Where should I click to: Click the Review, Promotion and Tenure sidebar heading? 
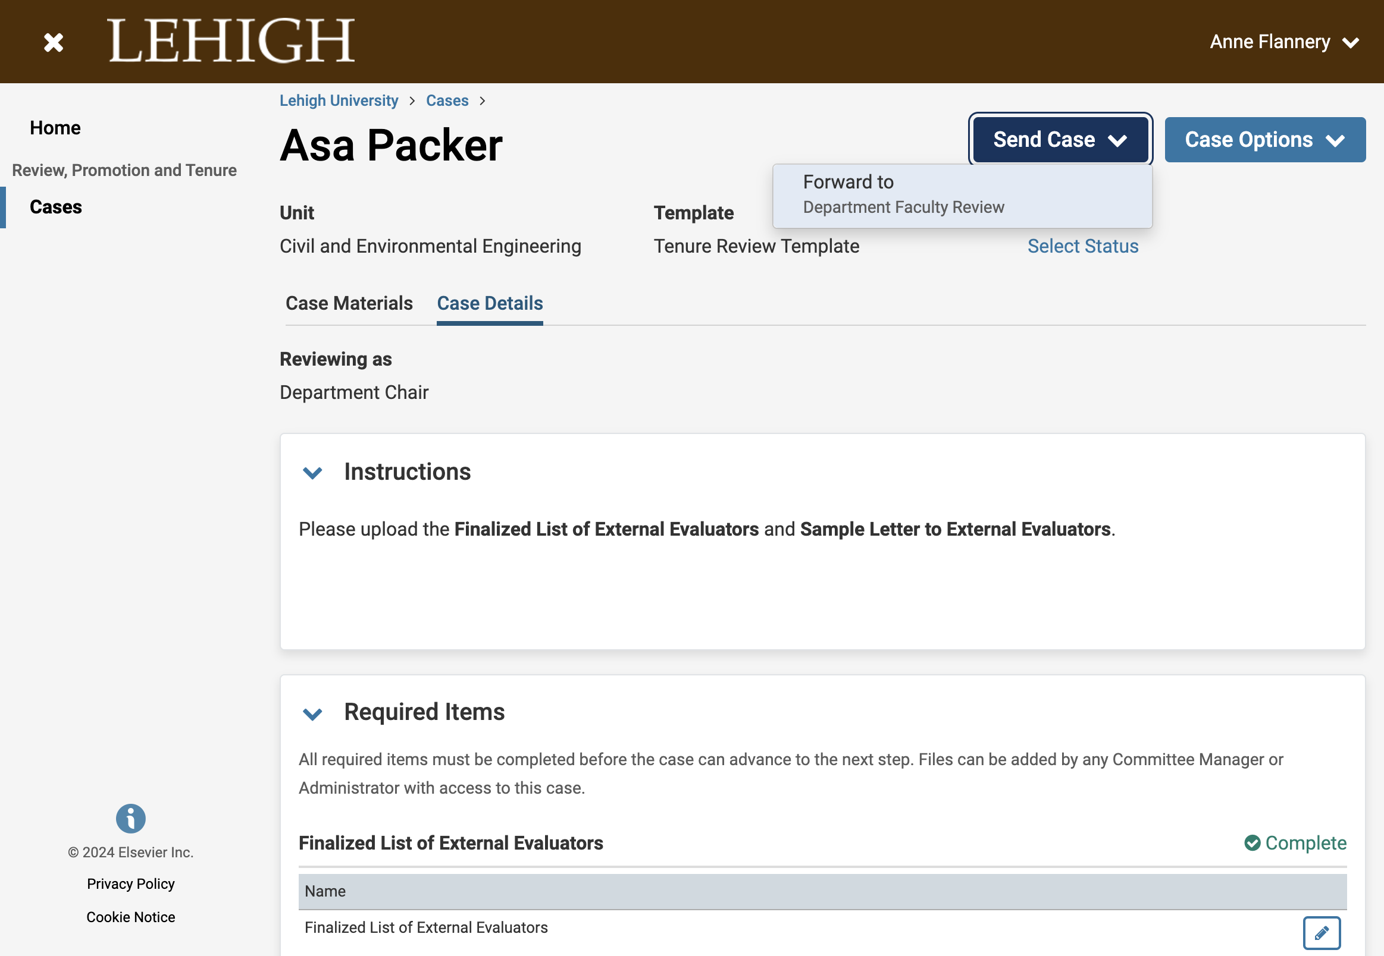pos(124,170)
